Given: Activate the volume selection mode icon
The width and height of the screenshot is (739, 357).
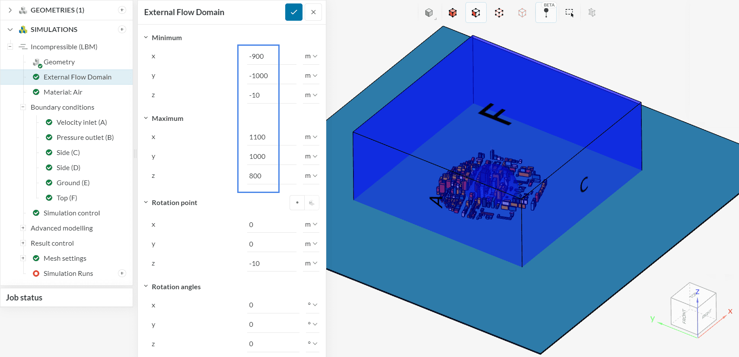Looking at the screenshot, I should point(452,13).
